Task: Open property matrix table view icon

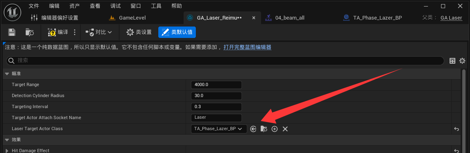Action: (452, 61)
